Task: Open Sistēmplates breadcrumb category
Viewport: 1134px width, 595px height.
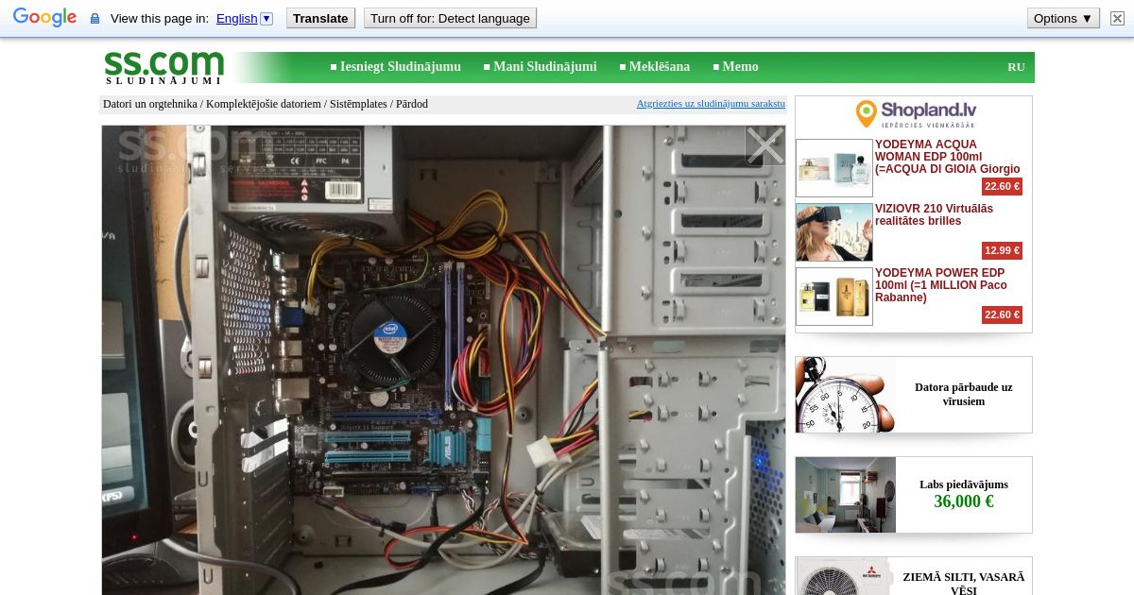Action: click(x=358, y=104)
